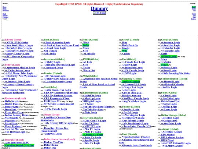Open CRA My Business Account link

[58, 96]
